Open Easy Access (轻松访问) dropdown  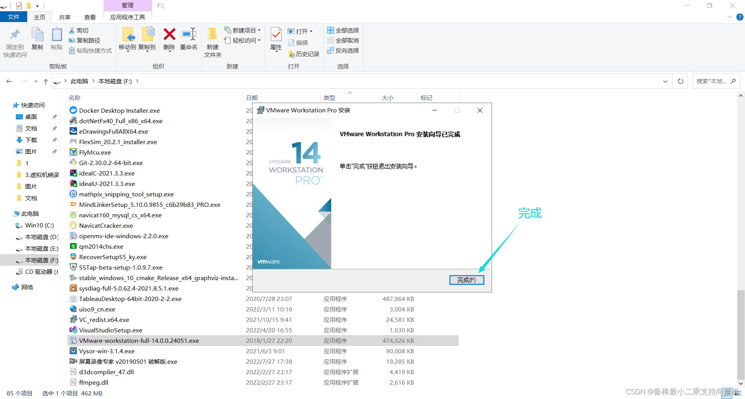pyautogui.click(x=243, y=40)
